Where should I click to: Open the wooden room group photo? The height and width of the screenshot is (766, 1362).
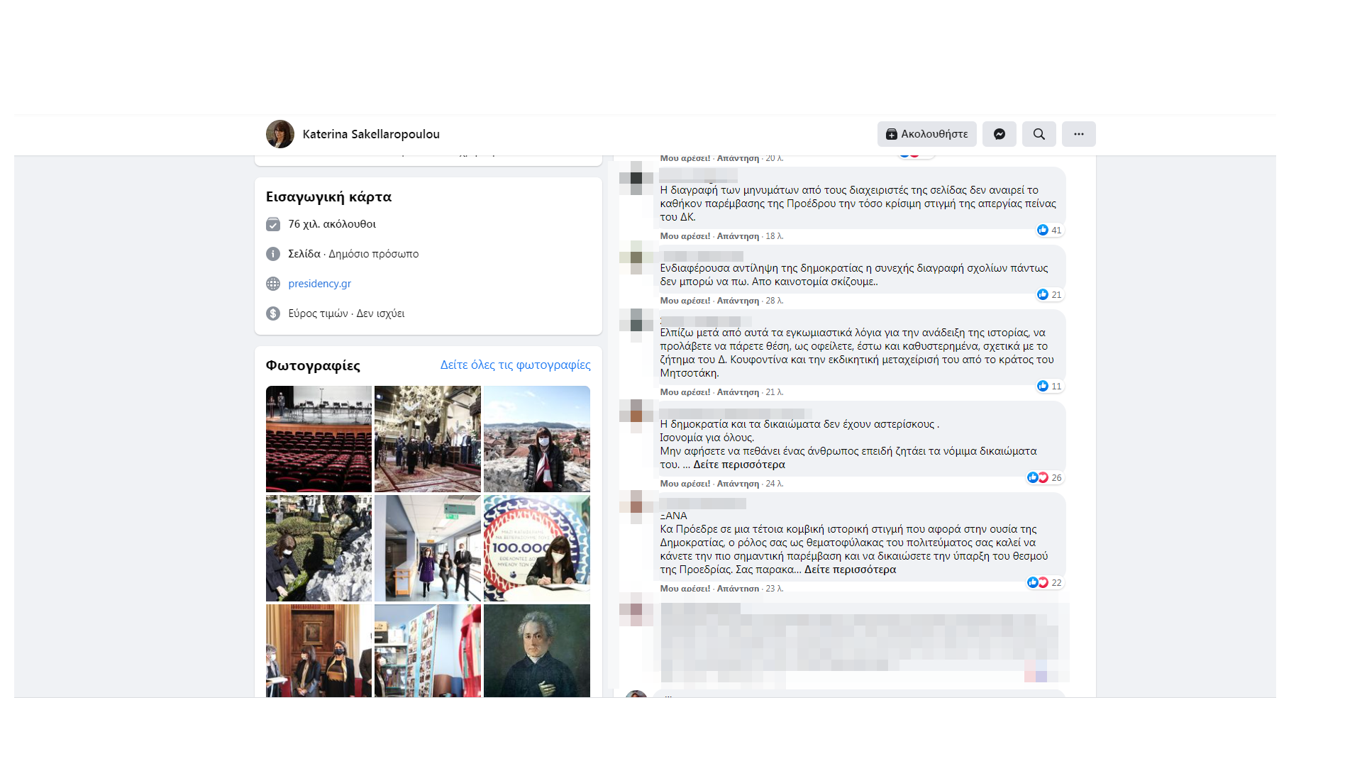tap(319, 650)
